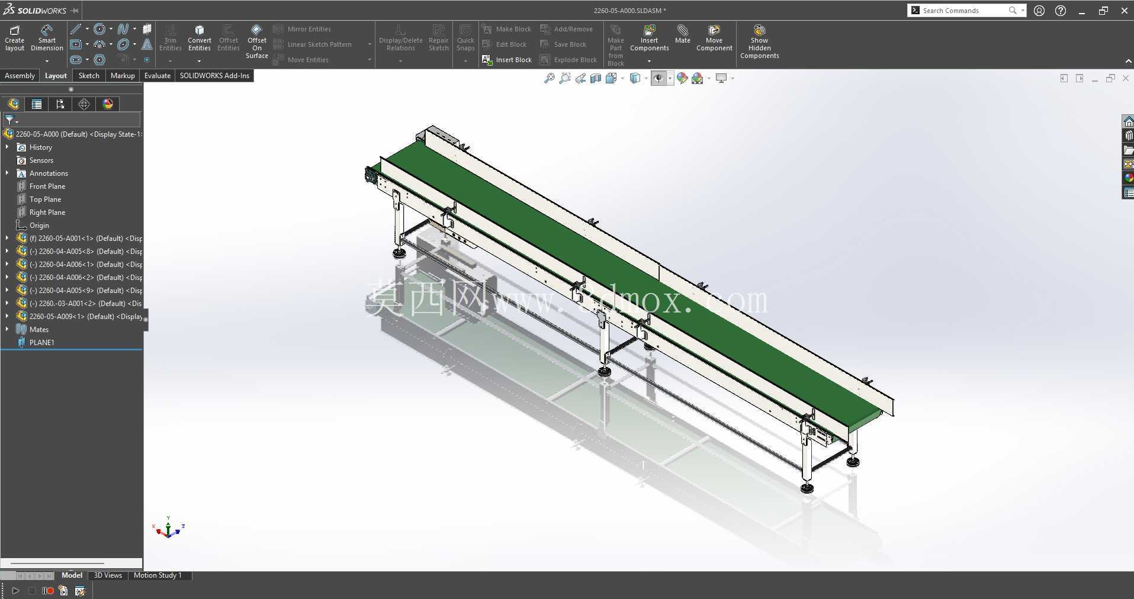Switch to the Markup tab

click(123, 76)
